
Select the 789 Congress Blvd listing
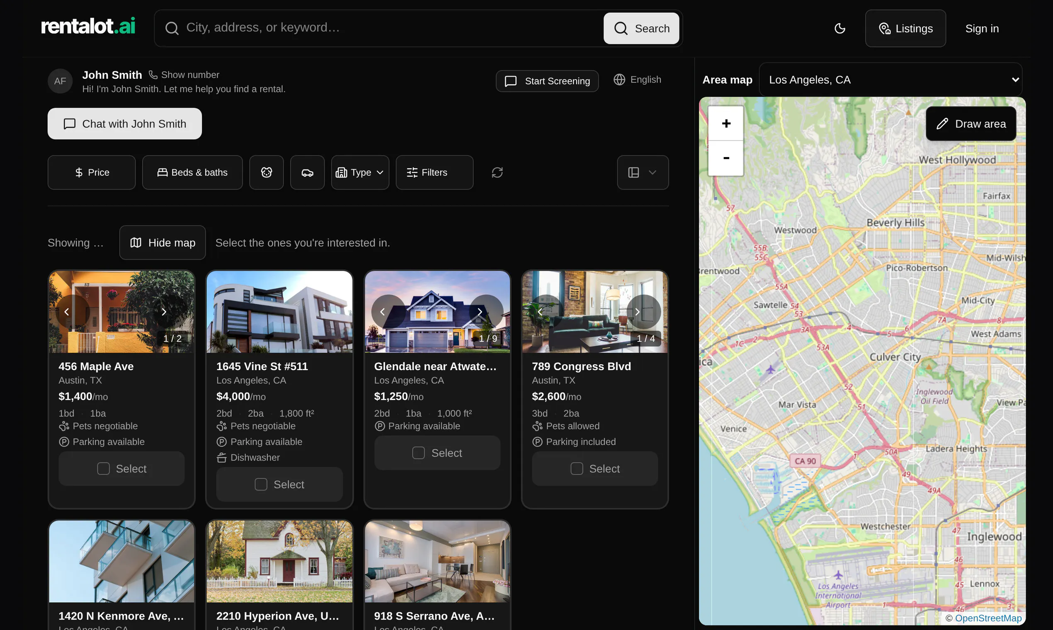coord(595,469)
